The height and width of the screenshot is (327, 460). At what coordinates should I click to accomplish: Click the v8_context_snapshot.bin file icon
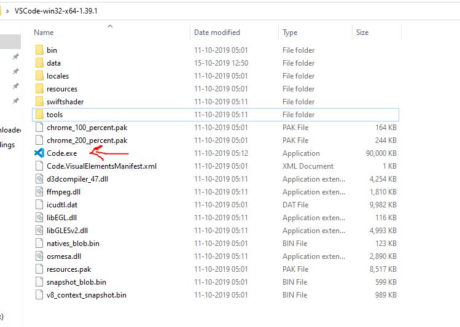(39, 295)
